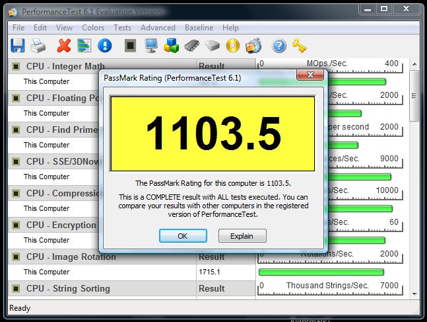Open the Baseline menu
The height and width of the screenshot is (322, 427).
click(199, 28)
